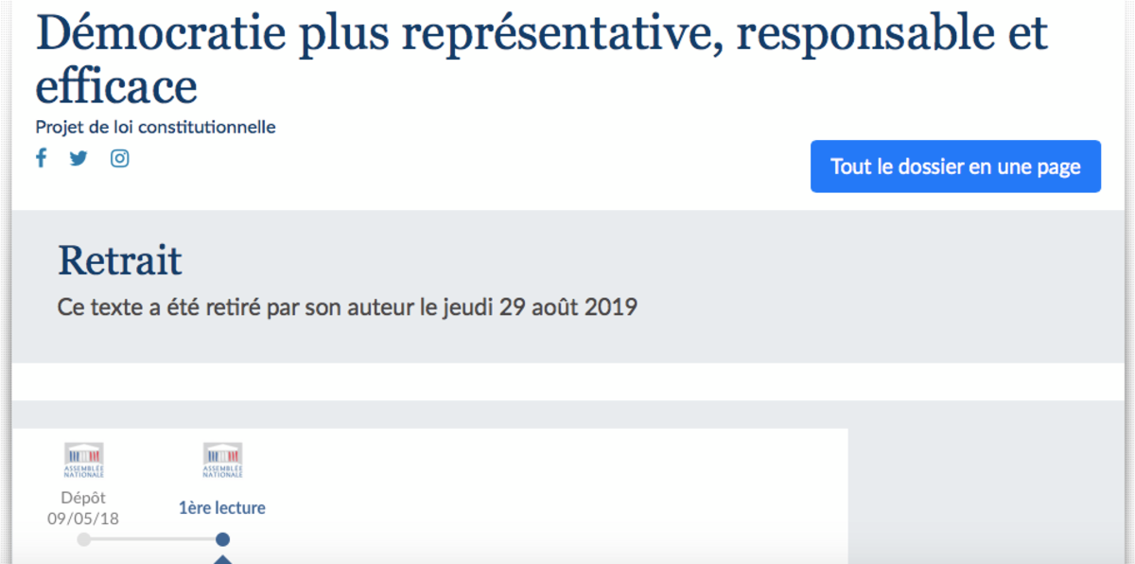Select the Dépôt step label
Screen dimensions: 1135x564
(83, 497)
